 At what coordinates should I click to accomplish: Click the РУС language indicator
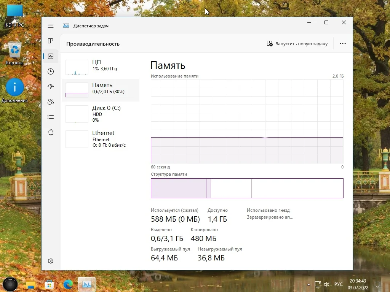(338, 284)
